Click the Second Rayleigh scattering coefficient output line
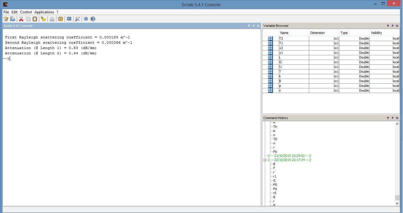Image resolution: width=403 pixels, height=213 pixels. (69, 43)
